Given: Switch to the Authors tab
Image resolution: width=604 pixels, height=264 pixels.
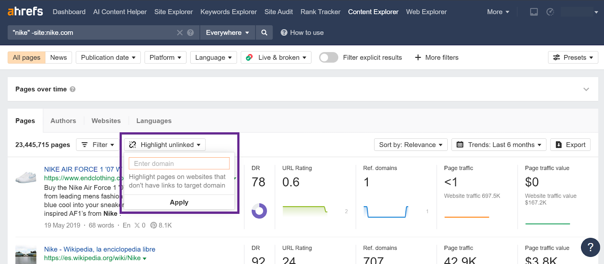Looking at the screenshot, I should pos(63,121).
